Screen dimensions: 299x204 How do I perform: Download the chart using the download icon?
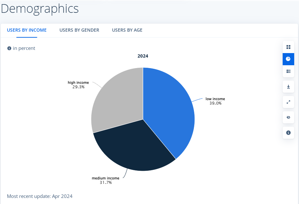click(x=288, y=87)
